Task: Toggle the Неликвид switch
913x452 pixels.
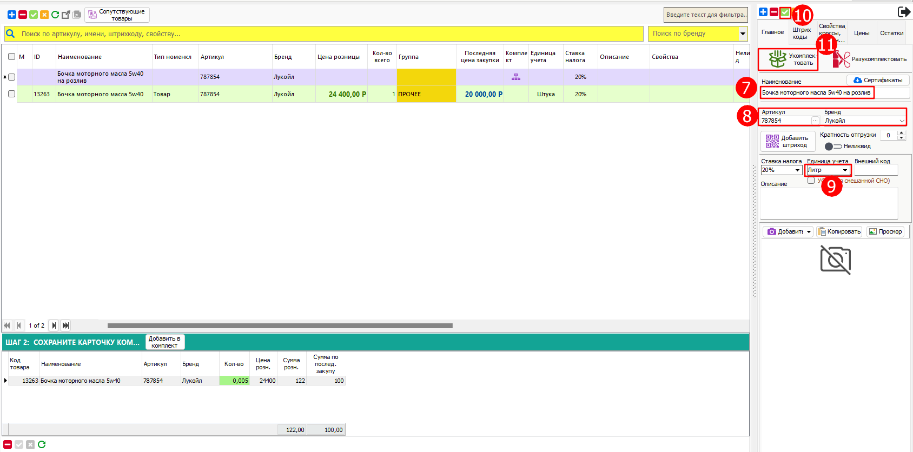Action: pos(833,147)
